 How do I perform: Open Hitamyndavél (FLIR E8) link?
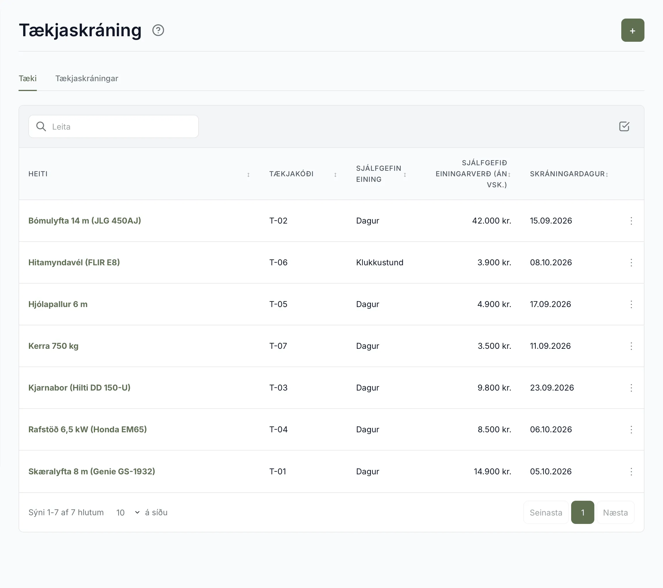[74, 262]
